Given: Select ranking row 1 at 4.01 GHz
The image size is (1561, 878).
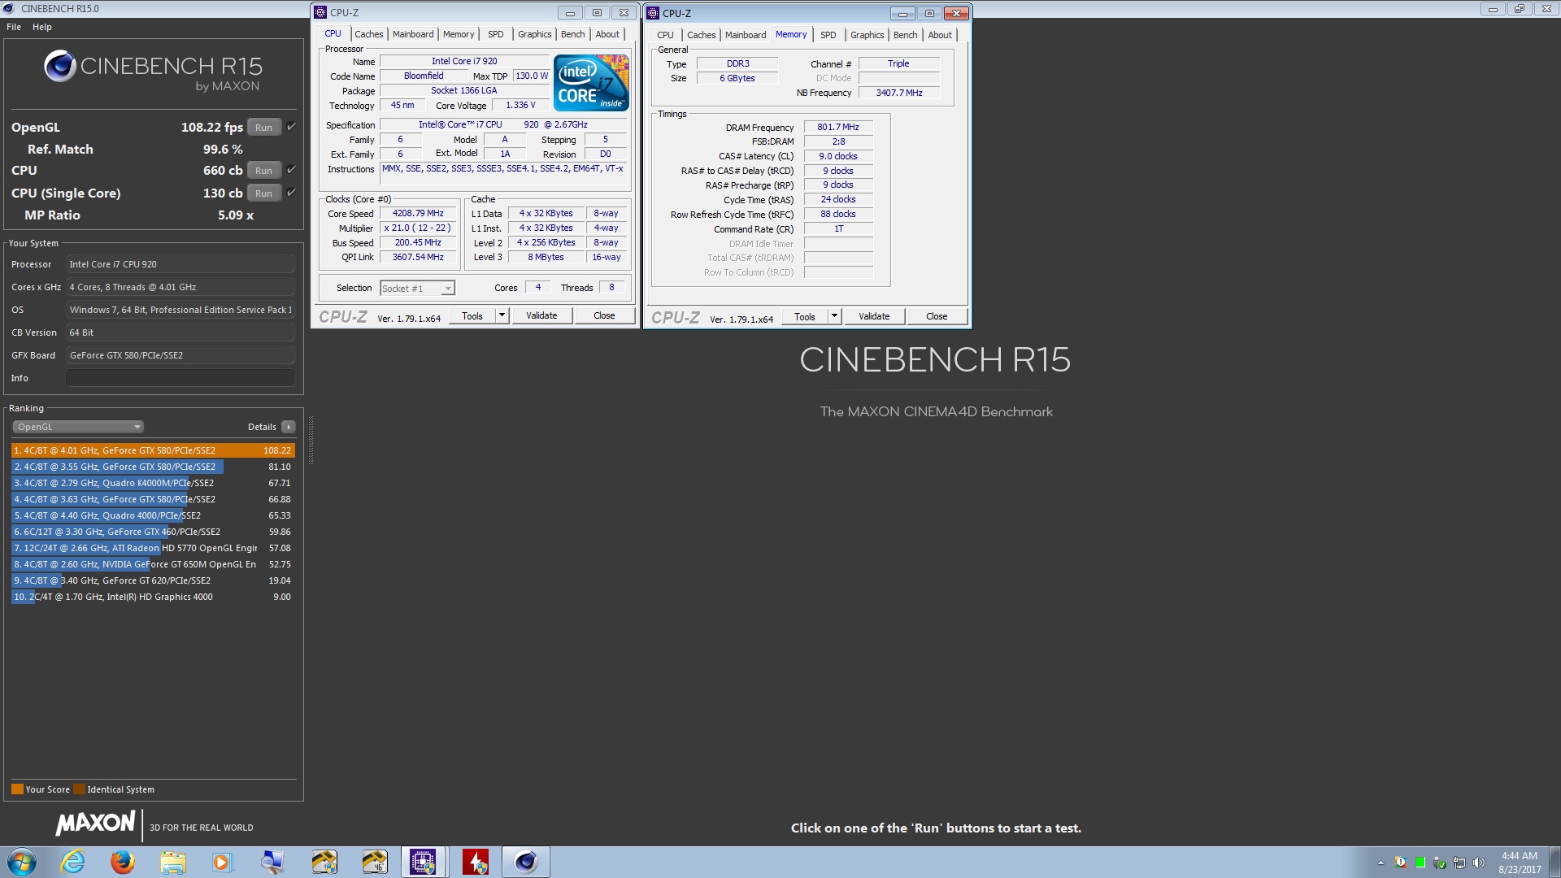Looking at the screenshot, I should pyautogui.click(x=153, y=450).
